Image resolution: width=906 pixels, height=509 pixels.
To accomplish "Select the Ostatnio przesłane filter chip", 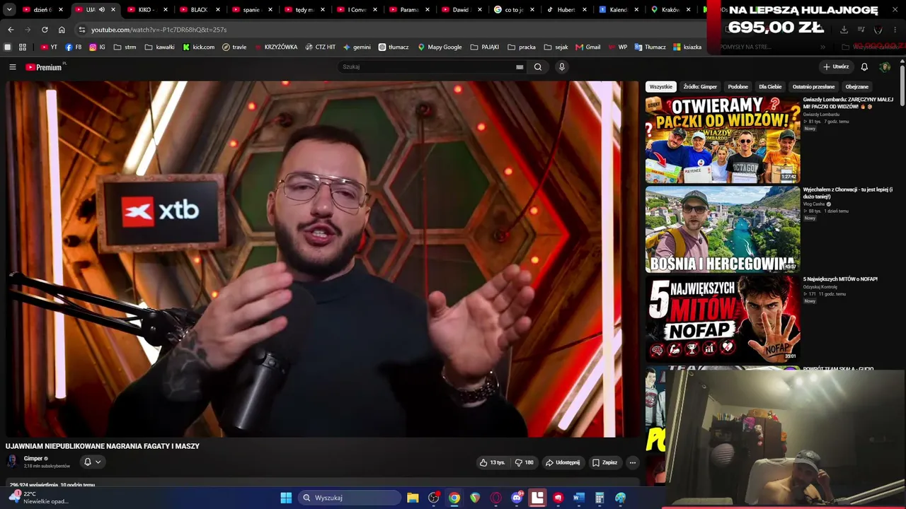I will tap(813, 87).
